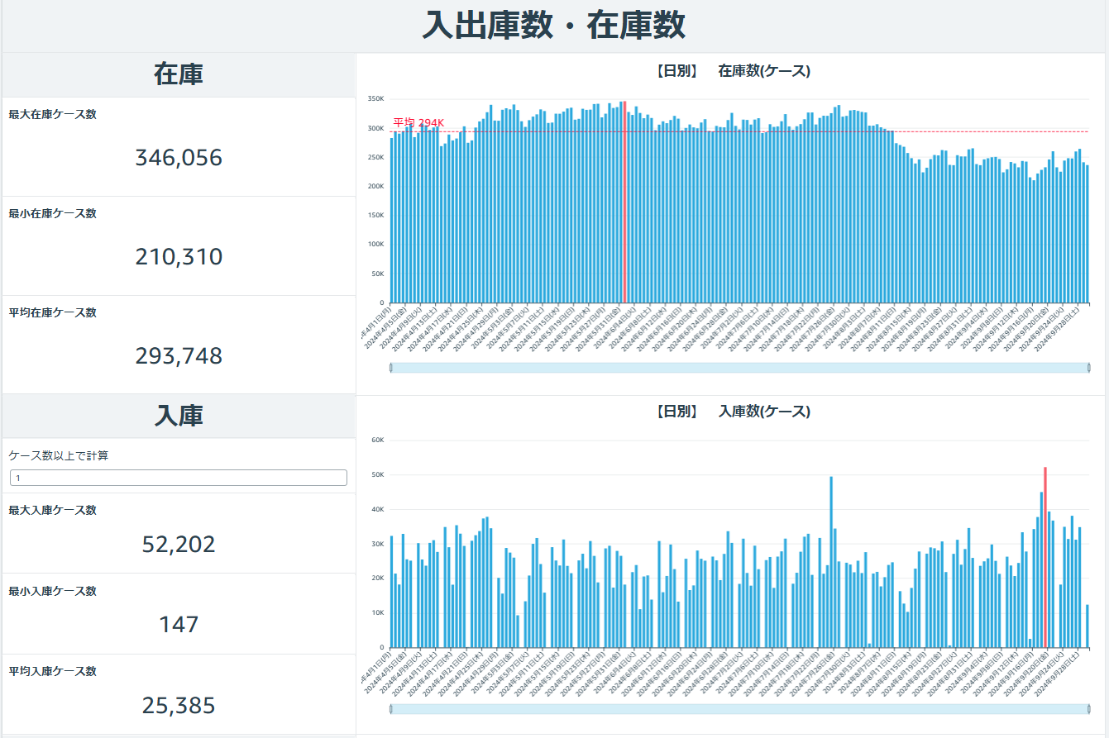Select the 最大在庫ケース数 value 346,056
1109x738 pixels.
179,158
